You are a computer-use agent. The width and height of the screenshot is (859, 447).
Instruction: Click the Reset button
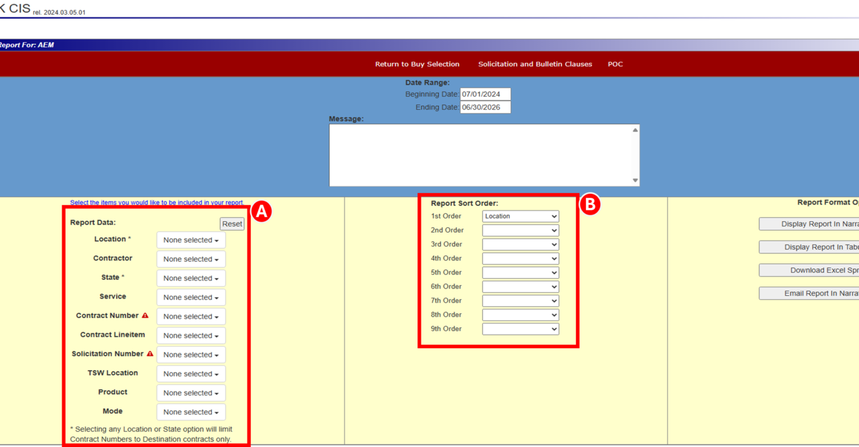pyautogui.click(x=232, y=224)
